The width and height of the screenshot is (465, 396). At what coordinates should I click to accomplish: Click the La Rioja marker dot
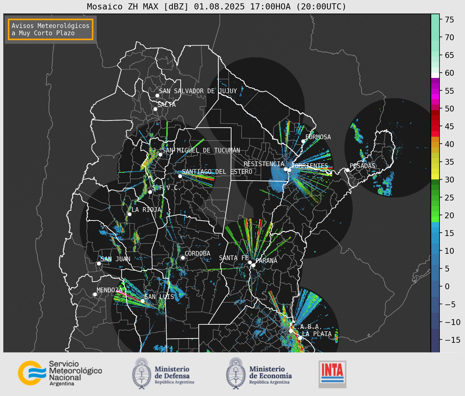[x=129, y=214]
